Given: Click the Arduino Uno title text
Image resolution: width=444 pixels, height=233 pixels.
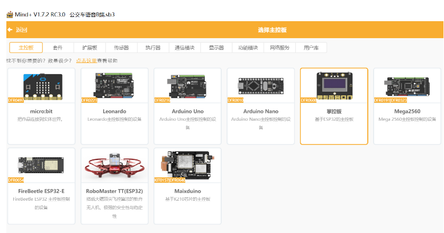Looking at the screenshot, I should click(187, 111).
